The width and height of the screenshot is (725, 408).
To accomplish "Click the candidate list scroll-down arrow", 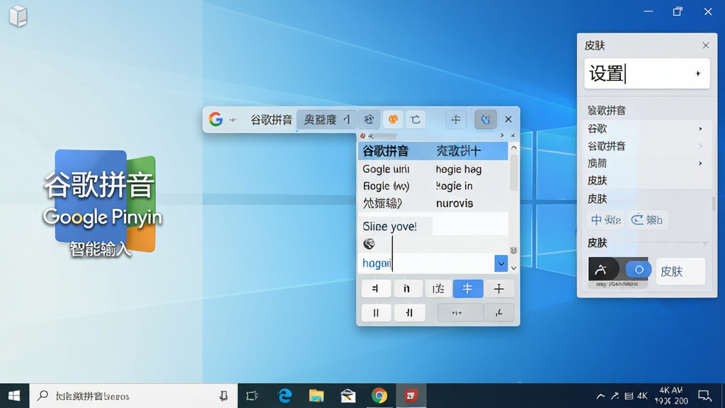I will tap(513, 268).
